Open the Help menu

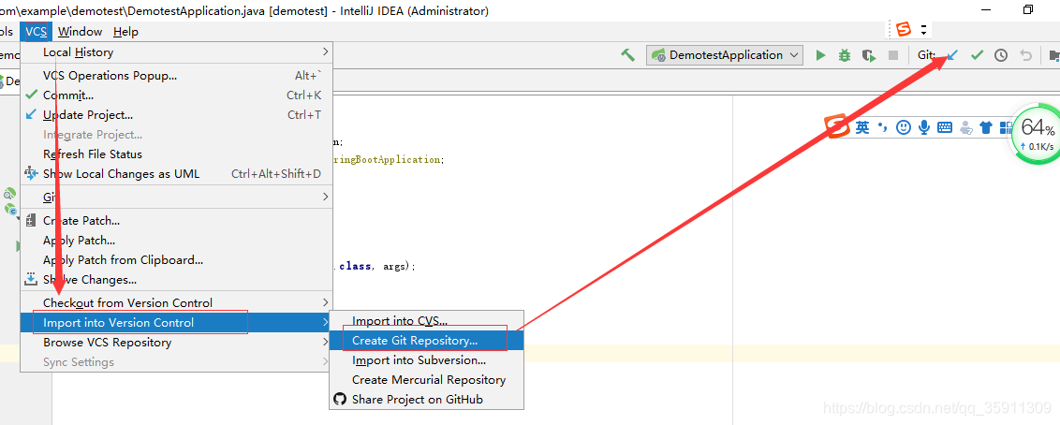click(125, 32)
